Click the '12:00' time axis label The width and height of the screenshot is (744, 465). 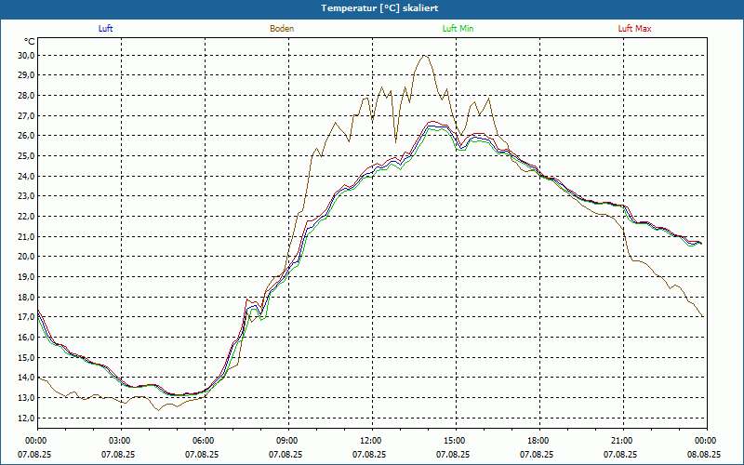(373, 441)
